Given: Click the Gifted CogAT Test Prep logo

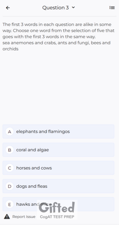Looking at the screenshot, I should [x=57, y=210].
